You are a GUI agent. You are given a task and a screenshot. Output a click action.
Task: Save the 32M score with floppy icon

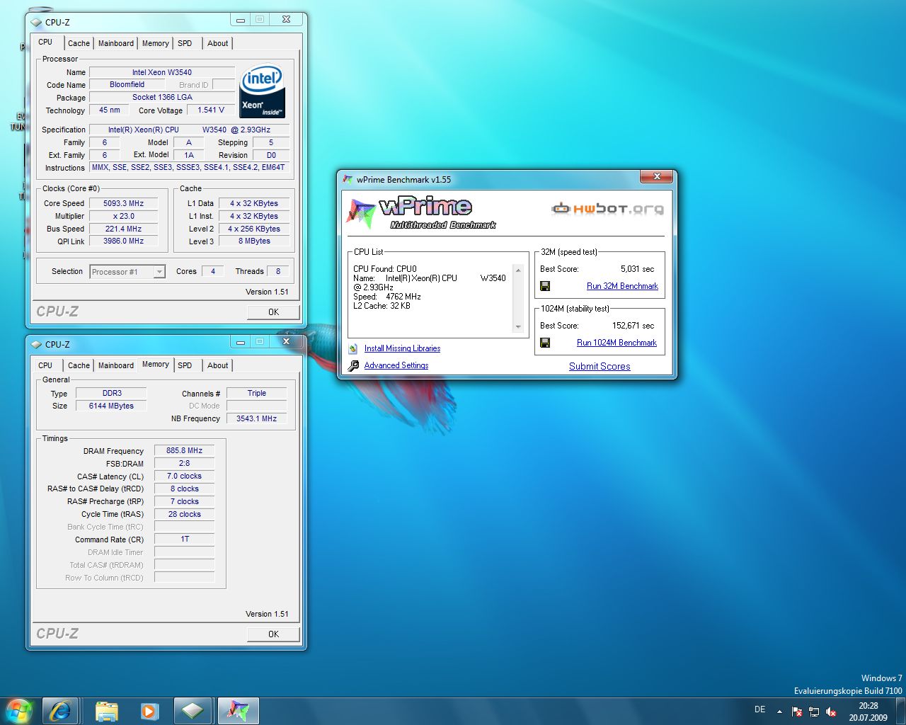coord(545,286)
